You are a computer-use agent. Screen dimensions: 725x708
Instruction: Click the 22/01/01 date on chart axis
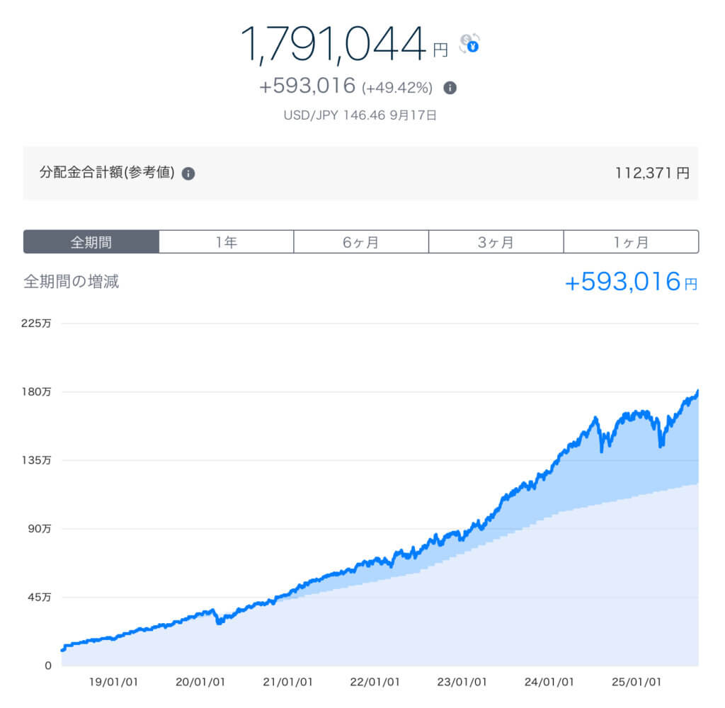377,682
